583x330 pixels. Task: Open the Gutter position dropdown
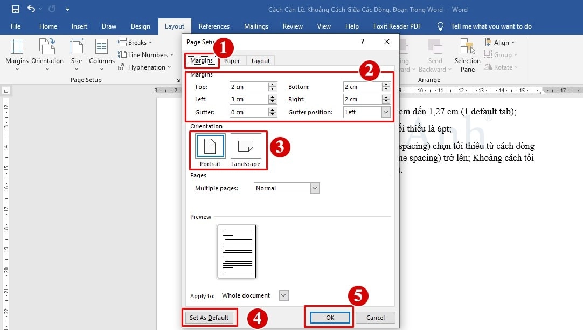[x=386, y=112]
